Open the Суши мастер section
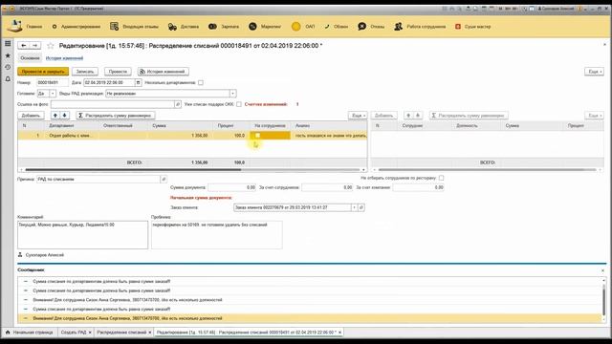Viewport: 612px width, 344px height. coord(472,27)
